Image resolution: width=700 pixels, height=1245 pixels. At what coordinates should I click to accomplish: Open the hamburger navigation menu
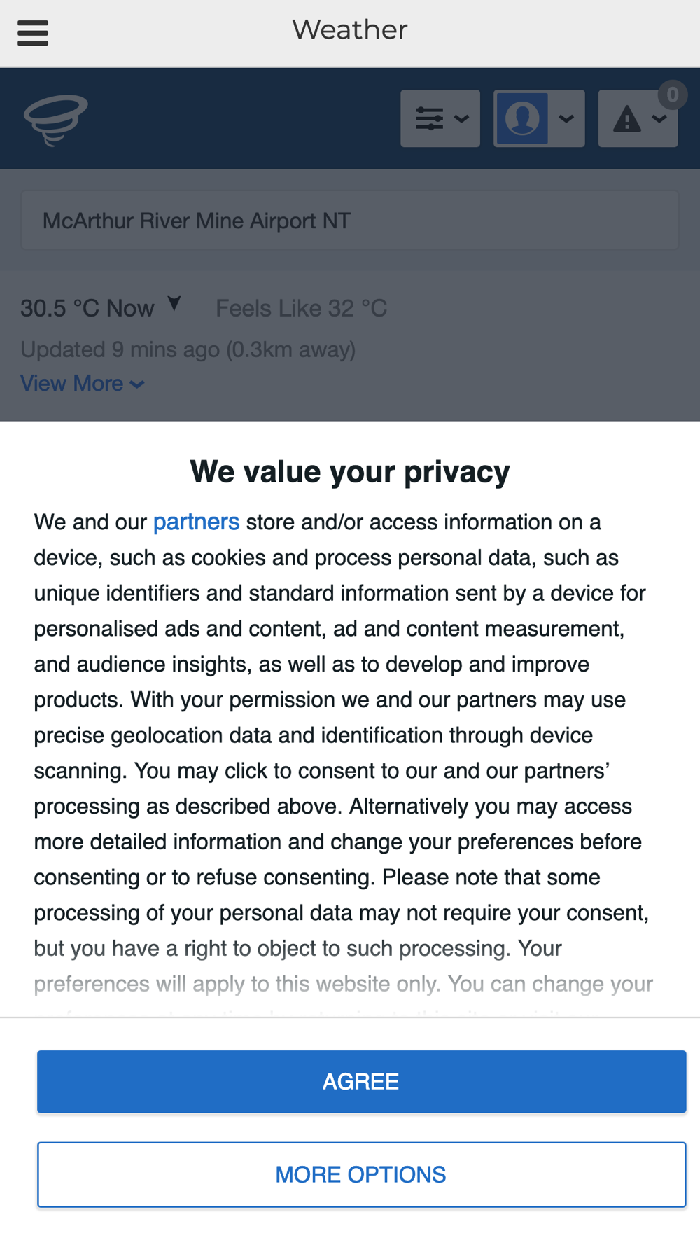33,32
